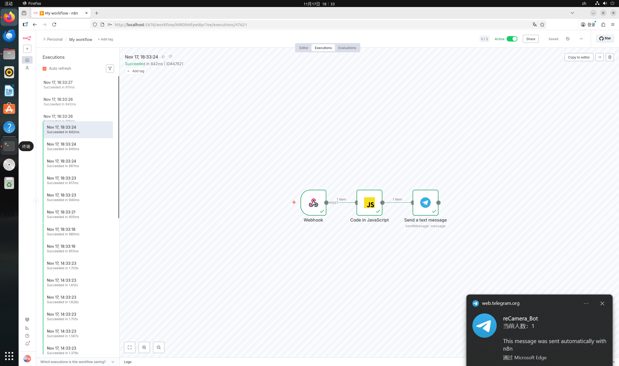Click the fit-to-view canvas icon
Image resolution: width=619 pixels, height=366 pixels.
click(x=129, y=347)
